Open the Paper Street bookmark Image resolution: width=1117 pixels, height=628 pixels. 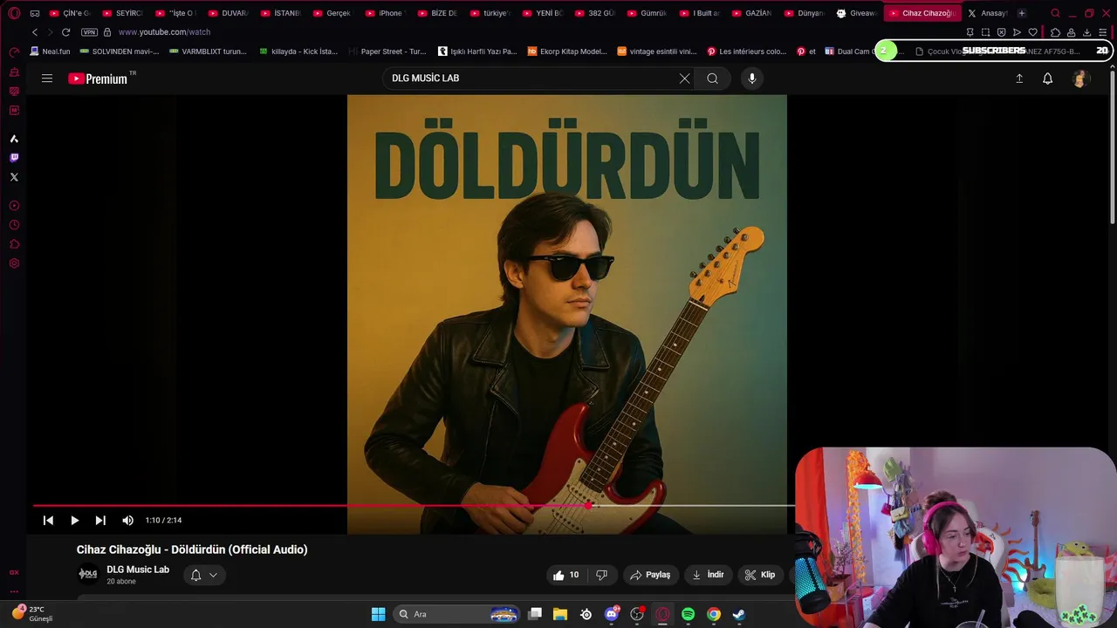[x=387, y=51]
